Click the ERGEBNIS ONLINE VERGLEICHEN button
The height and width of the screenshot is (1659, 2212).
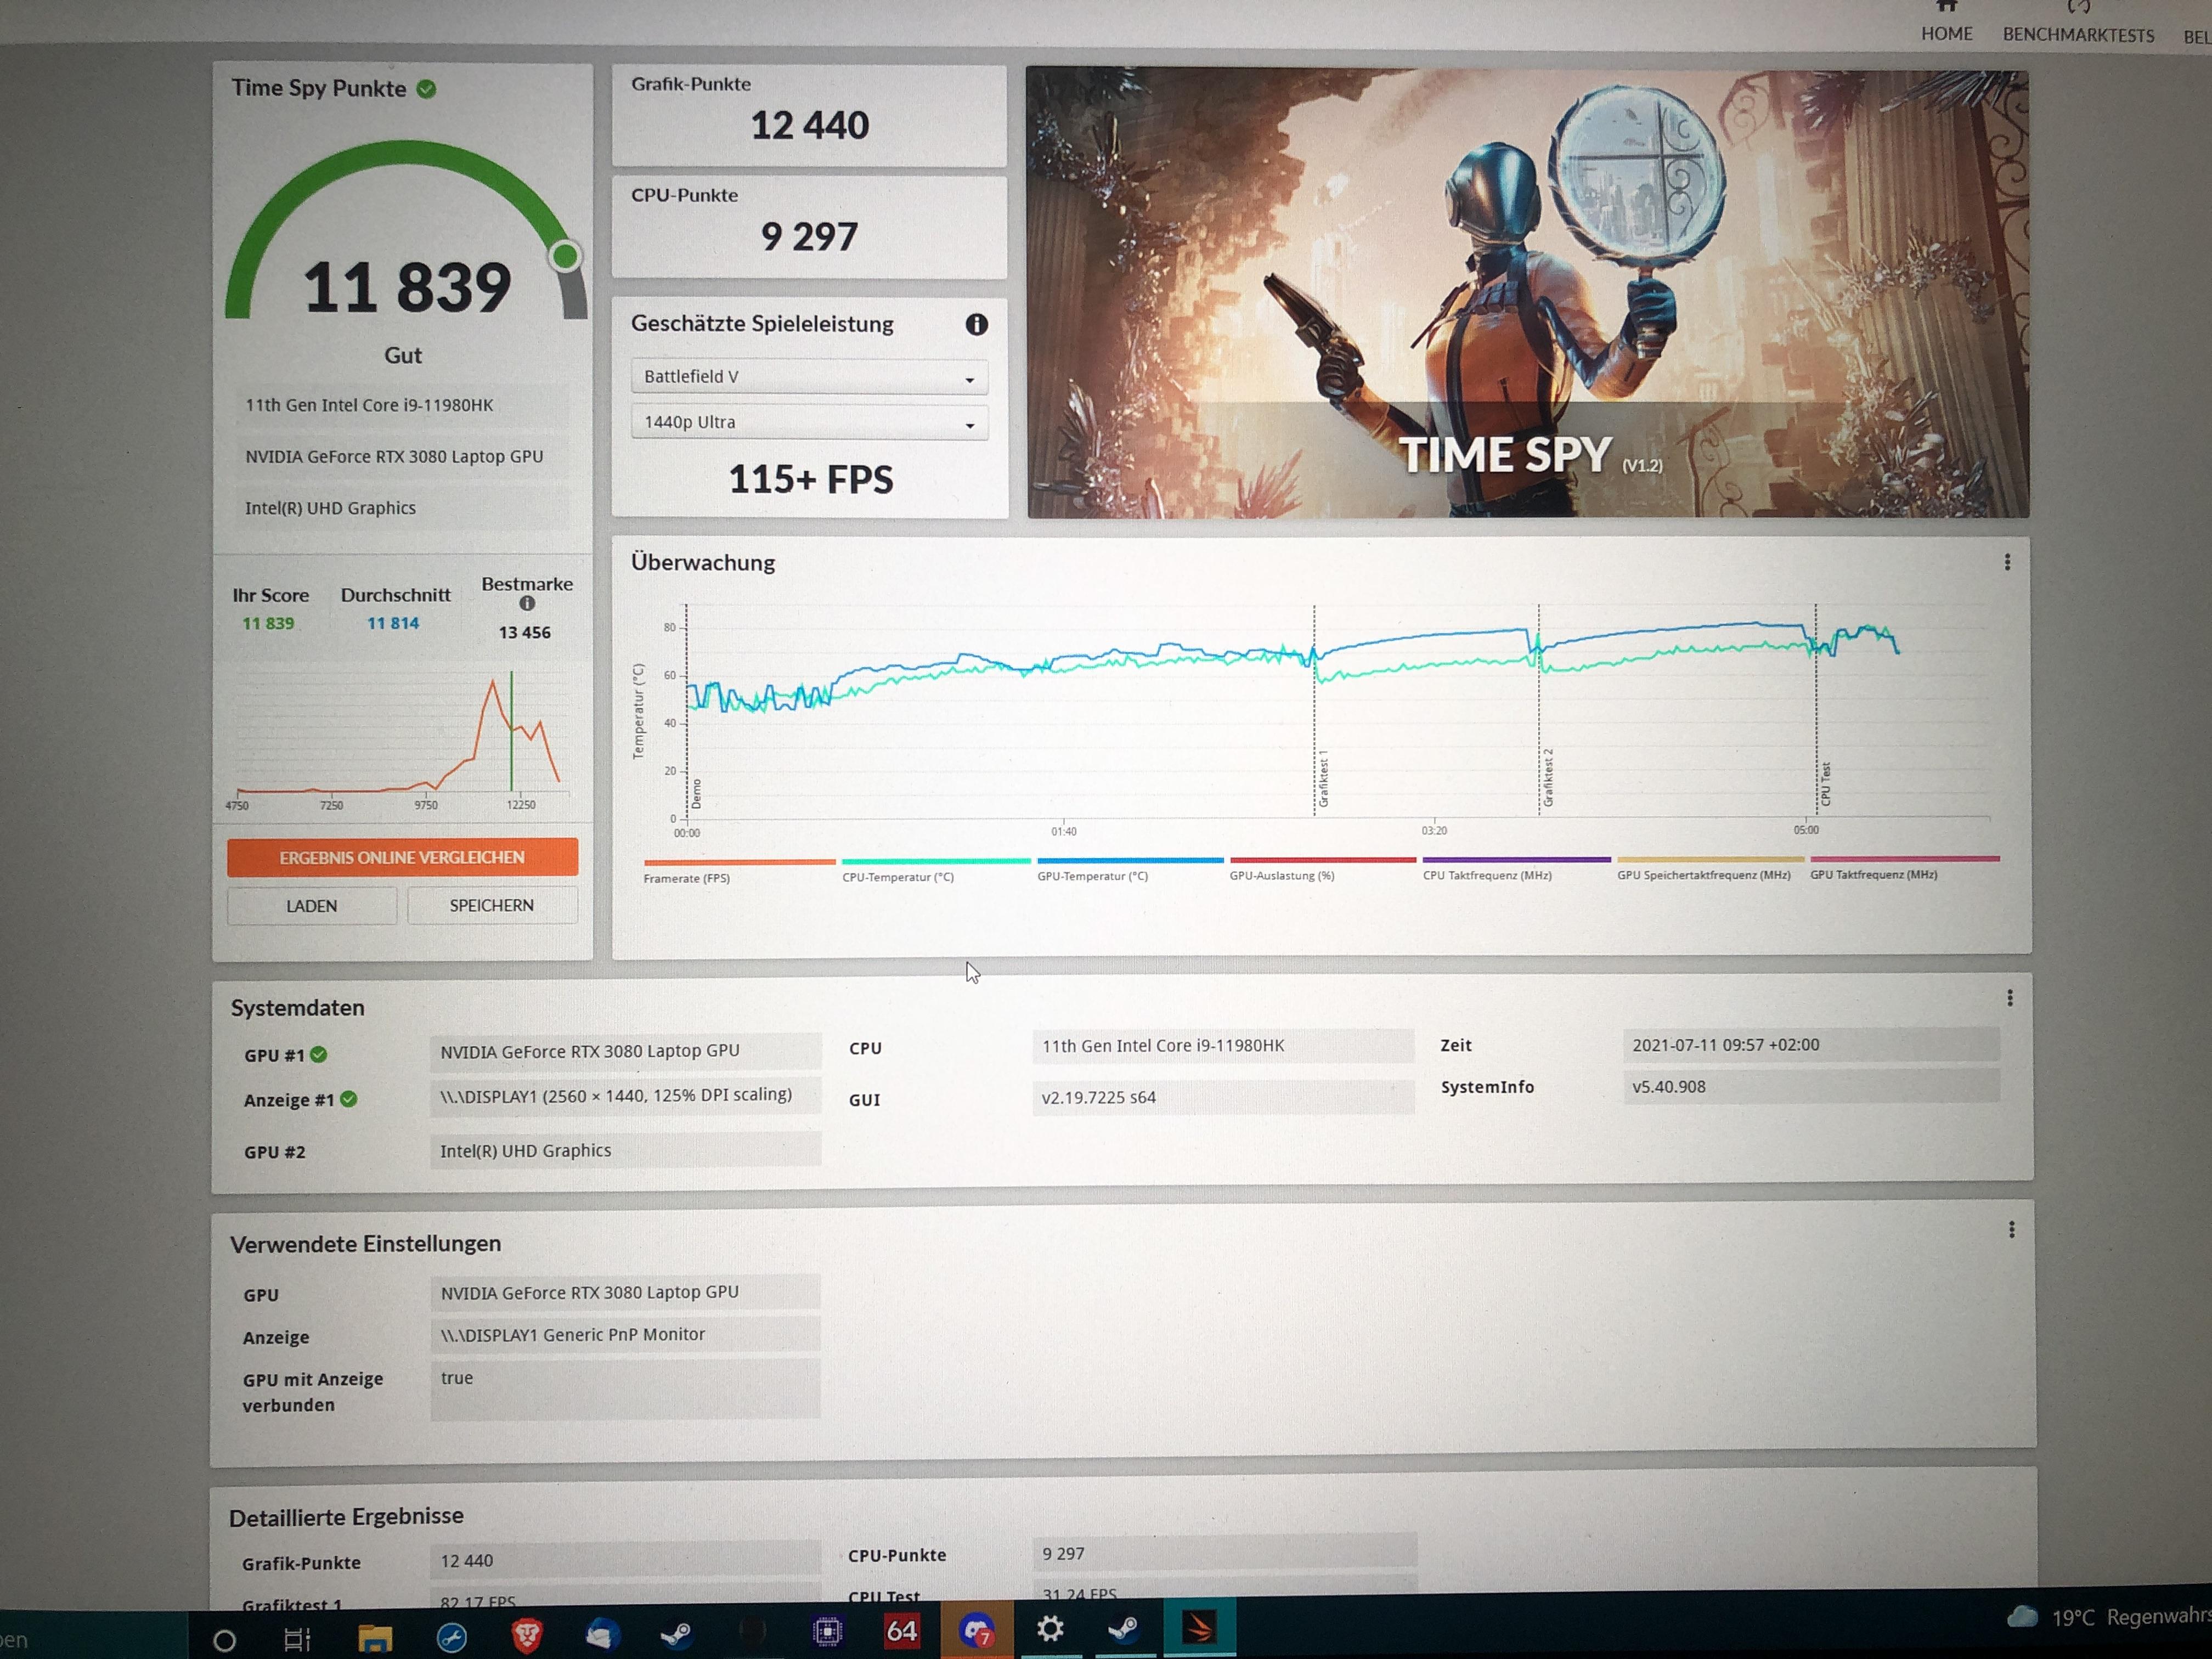[x=402, y=857]
